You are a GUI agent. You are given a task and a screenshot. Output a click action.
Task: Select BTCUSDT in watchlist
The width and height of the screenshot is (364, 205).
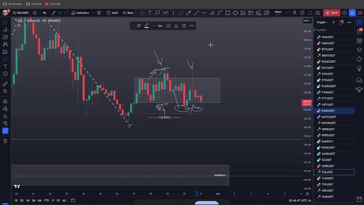click(334, 50)
